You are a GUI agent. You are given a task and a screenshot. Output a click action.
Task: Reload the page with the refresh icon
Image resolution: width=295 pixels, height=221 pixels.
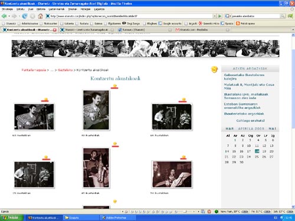click(25, 16)
